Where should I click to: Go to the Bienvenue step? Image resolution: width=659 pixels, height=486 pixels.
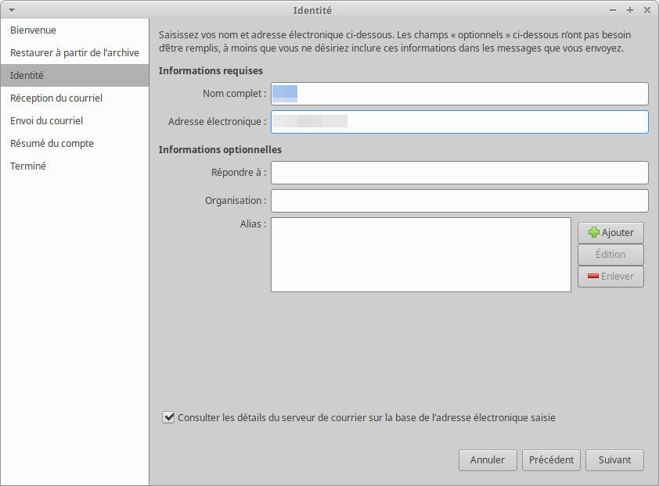click(x=33, y=30)
